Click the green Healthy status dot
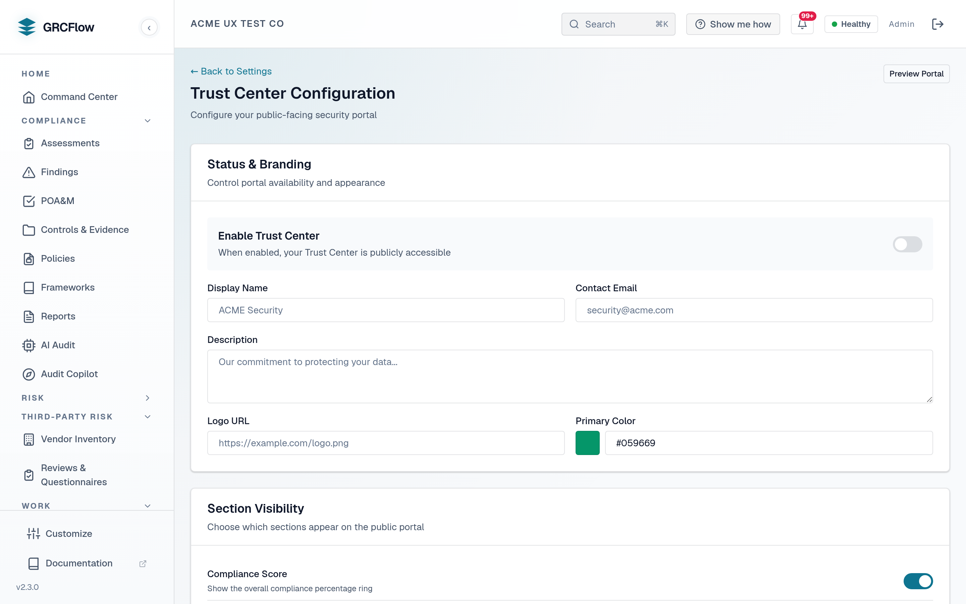The width and height of the screenshot is (966, 604). click(834, 24)
